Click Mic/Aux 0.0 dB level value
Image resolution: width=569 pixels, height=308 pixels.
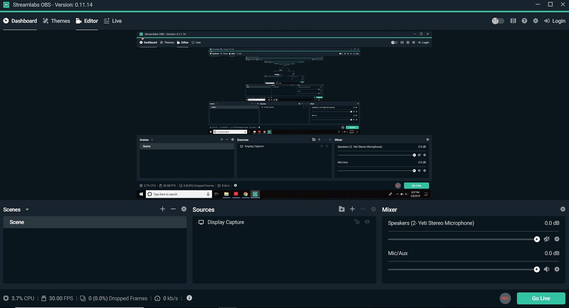pyautogui.click(x=552, y=253)
